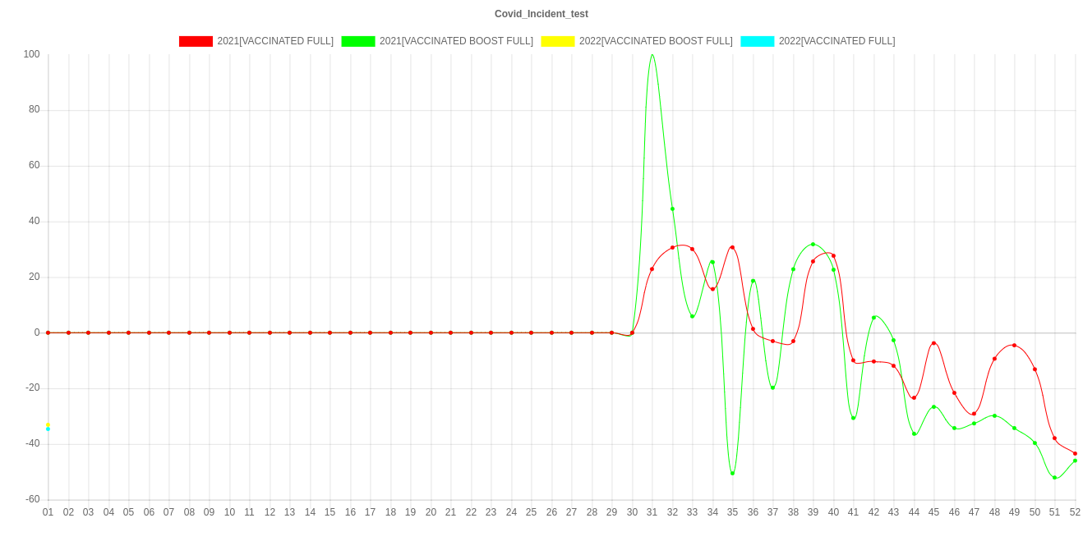This screenshot has height=541, width=1083.
Task: Click the green data point at week 51
Action: [1054, 477]
